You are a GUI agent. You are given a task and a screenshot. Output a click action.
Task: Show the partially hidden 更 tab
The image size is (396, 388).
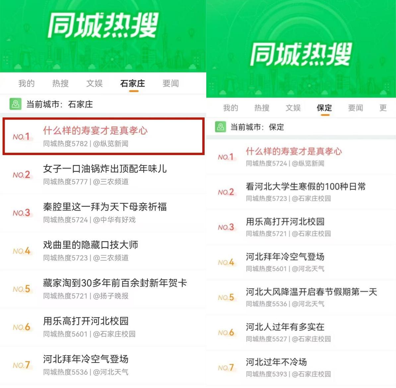(x=383, y=108)
